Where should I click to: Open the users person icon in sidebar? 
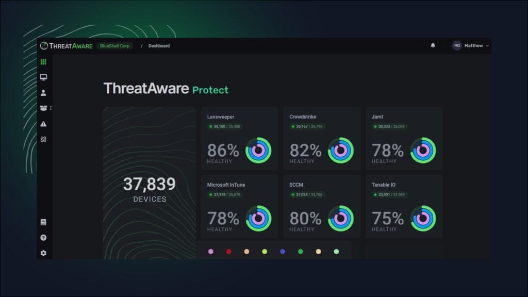click(43, 93)
